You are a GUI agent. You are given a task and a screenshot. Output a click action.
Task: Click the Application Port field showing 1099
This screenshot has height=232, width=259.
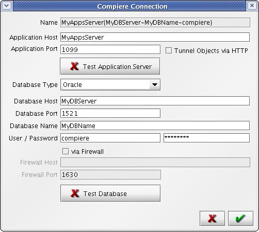110,49
